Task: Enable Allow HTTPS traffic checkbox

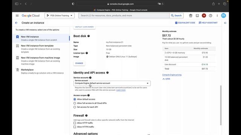Action: coord(75,127)
